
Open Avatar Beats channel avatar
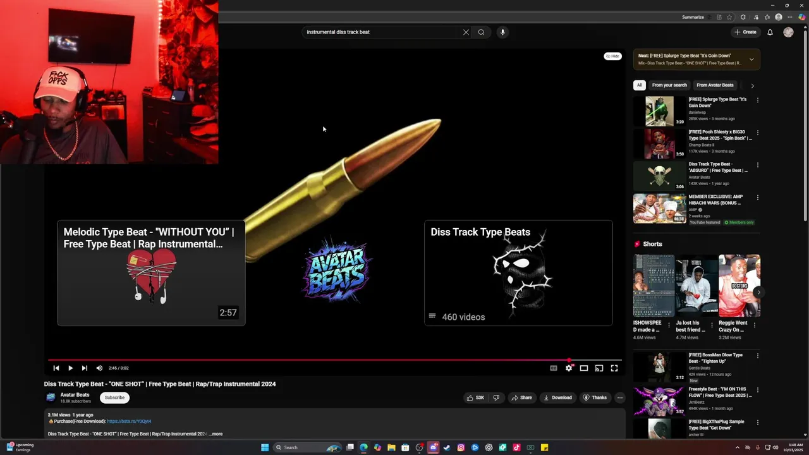51,397
